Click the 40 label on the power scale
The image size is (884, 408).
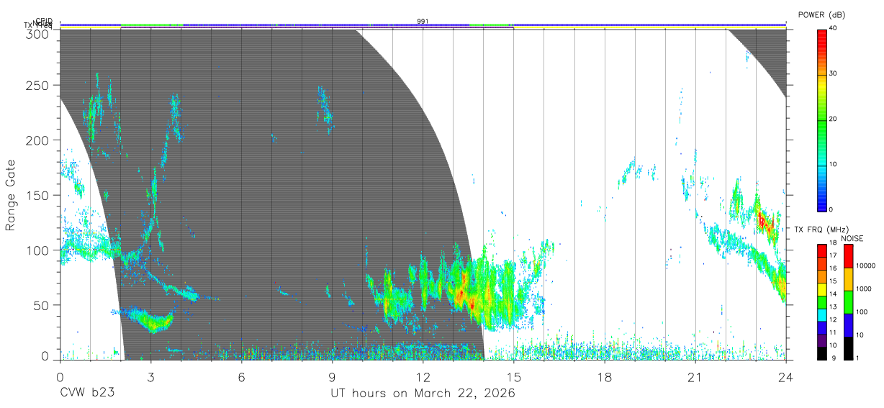click(x=834, y=29)
